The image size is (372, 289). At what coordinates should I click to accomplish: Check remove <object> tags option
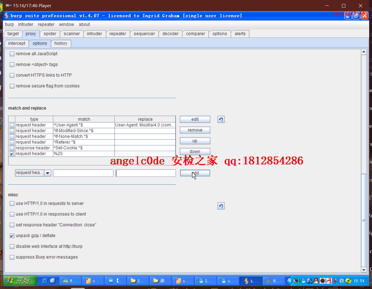(12, 65)
